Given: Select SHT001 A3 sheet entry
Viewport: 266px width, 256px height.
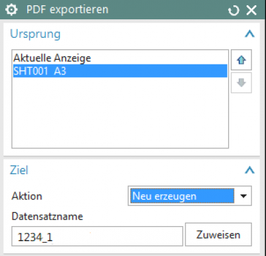Looking at the screenshot, I should (x=120, y=71).
